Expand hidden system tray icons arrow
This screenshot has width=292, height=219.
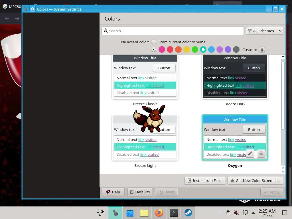click(x=253, y=213)
